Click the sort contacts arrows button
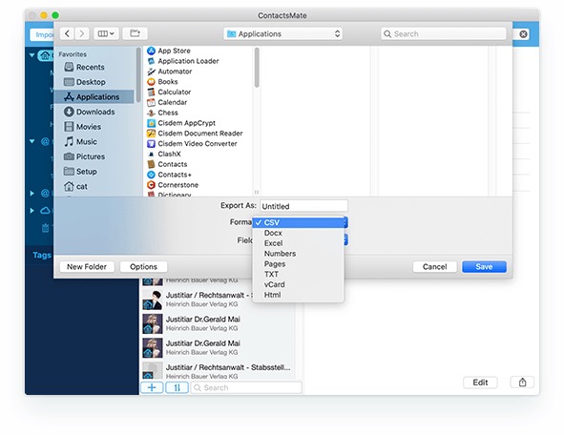The width and height of the screenshot is (564, 435). tap(177, 387)
